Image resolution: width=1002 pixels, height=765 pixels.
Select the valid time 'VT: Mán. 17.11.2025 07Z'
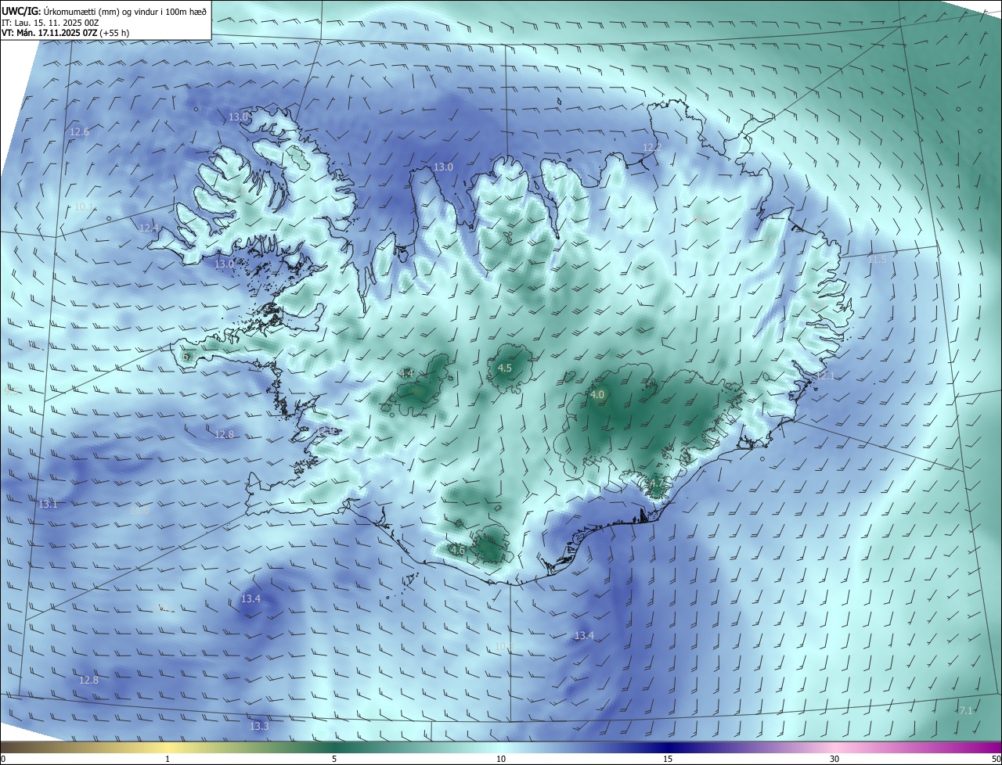[x=49, y=33]
